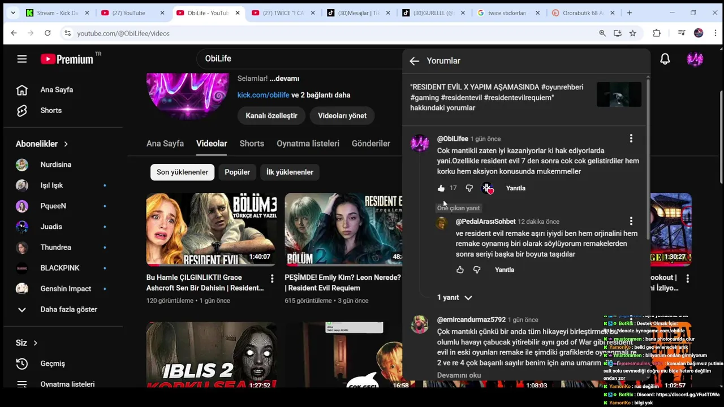Open the browser extensions puzzle icon

[x=657, y=33]
